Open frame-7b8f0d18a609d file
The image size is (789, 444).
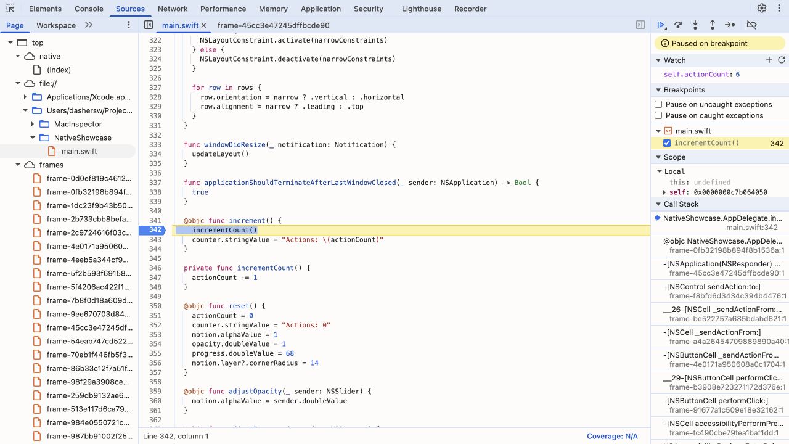89,300
